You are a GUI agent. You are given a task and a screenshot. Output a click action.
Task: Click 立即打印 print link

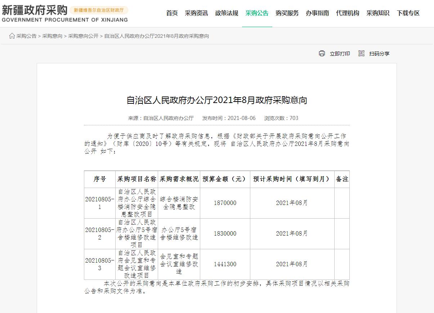pyautogui.click(x=340, y=54)
